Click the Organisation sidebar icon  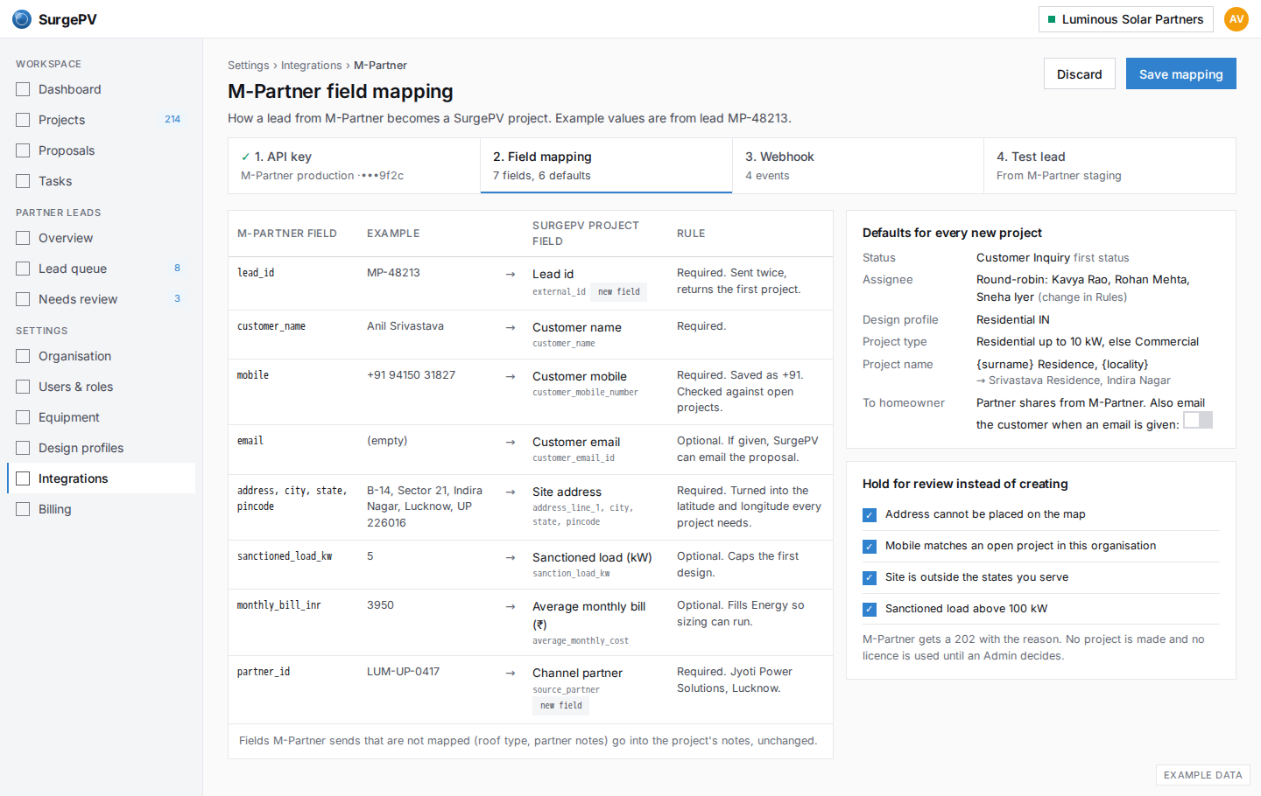point(23,356)
